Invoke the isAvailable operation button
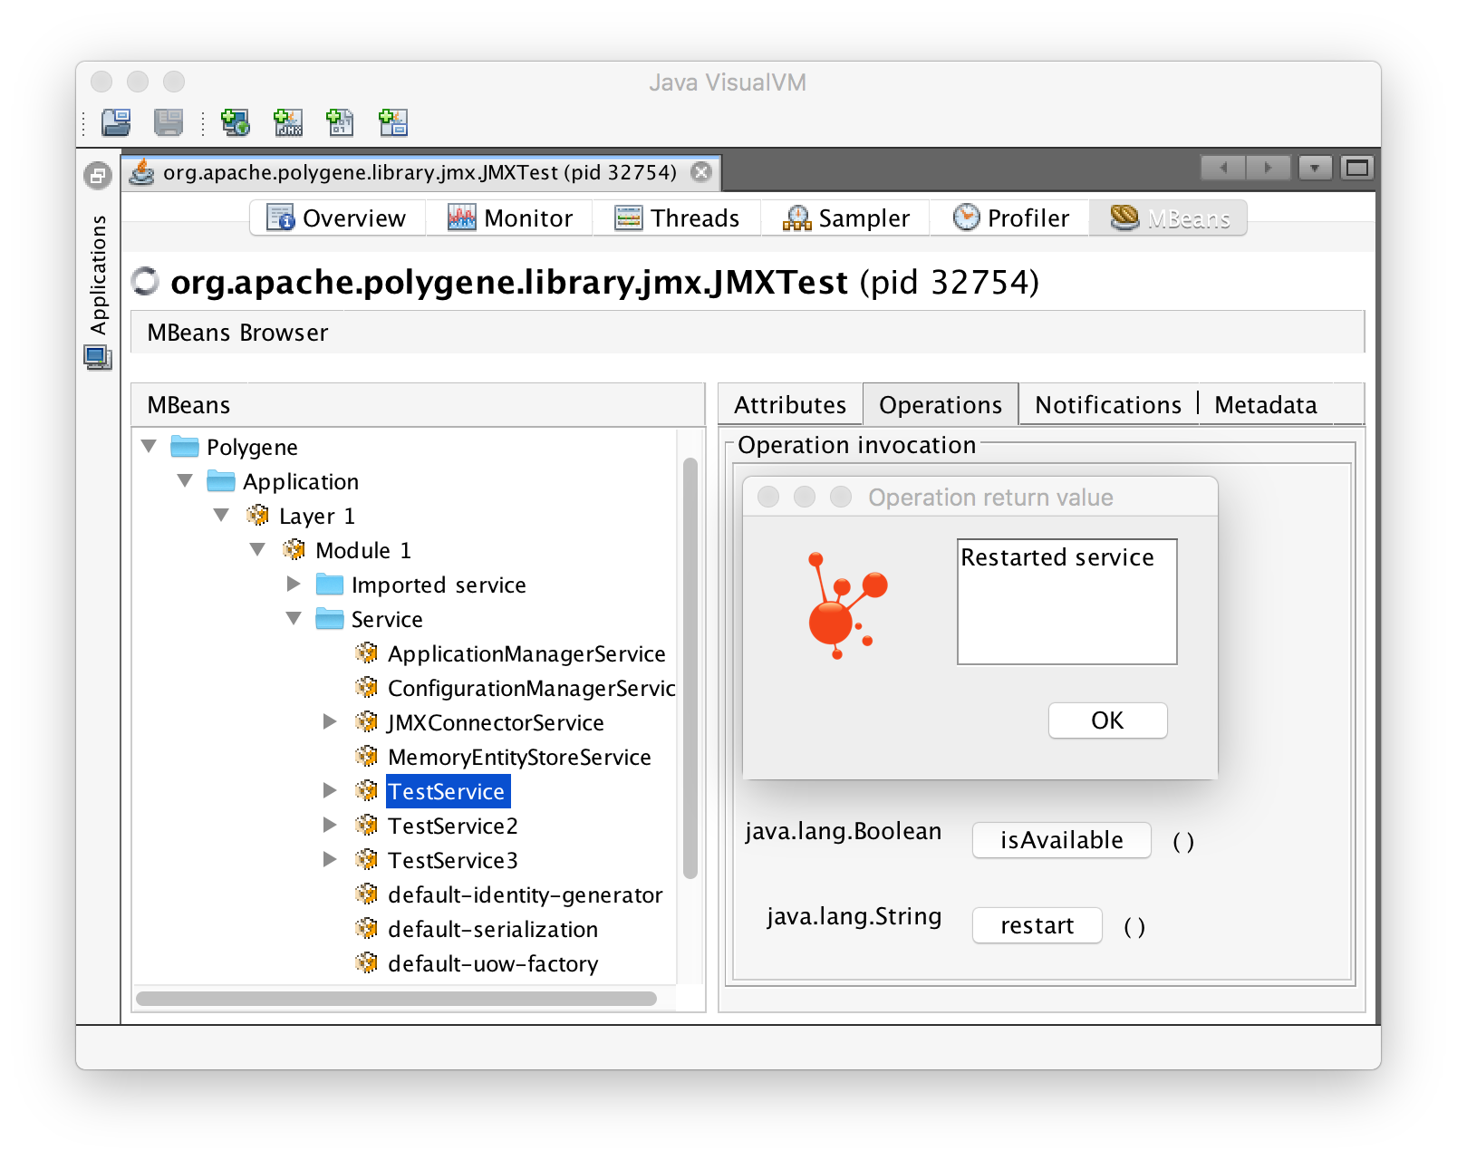The width and height of the screenshot is (1457, 1160). click(x=1061, y=840)
